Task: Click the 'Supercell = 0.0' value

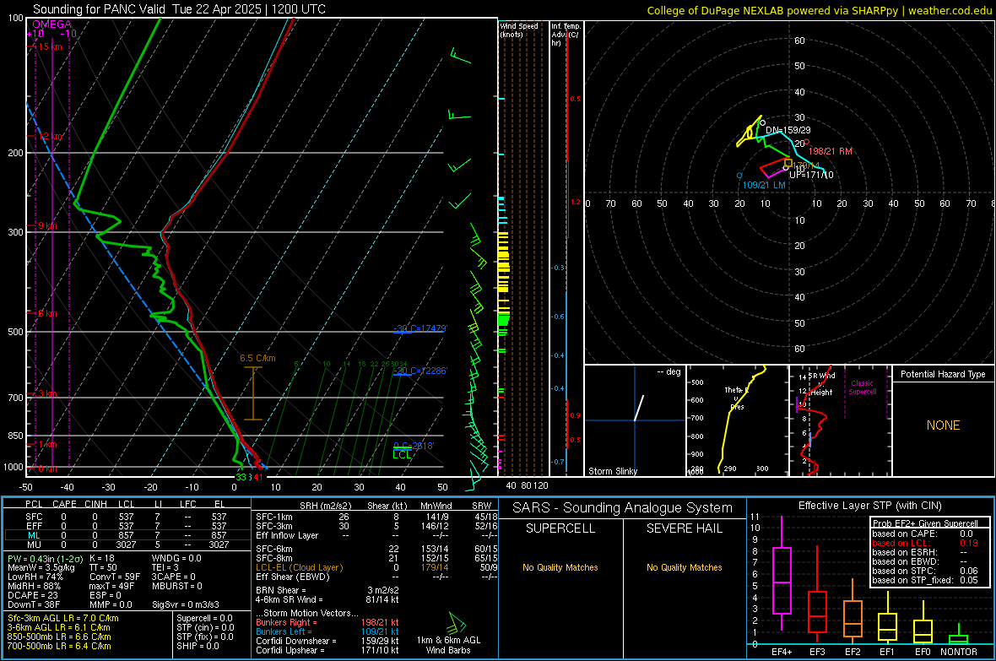Action: (x=204, y=618)
